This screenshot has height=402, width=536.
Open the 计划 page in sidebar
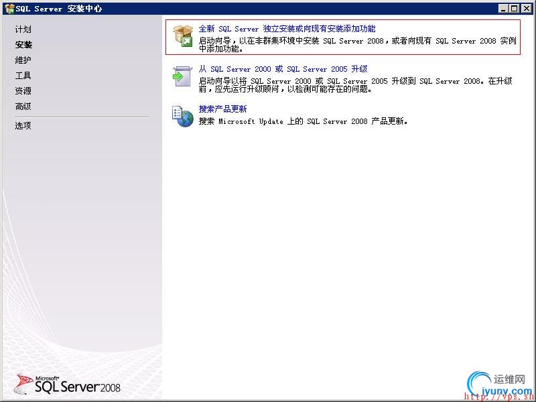23,29
